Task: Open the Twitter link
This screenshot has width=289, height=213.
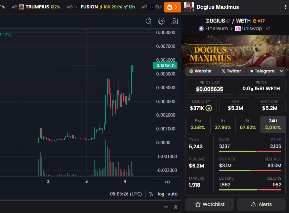Action: [231, 71]
